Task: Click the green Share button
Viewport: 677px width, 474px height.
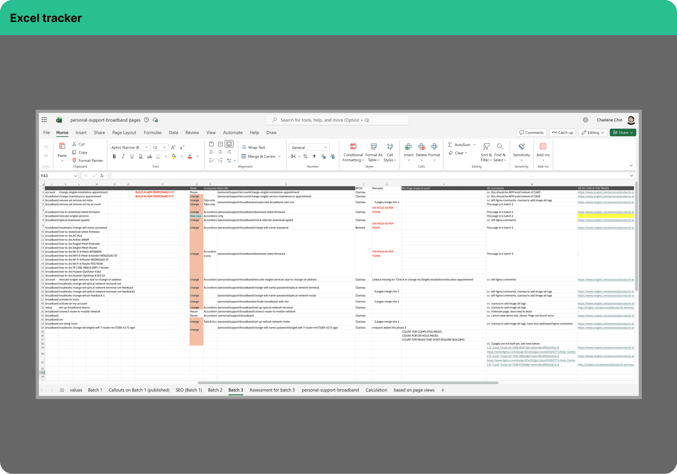Action: (623, 133)
